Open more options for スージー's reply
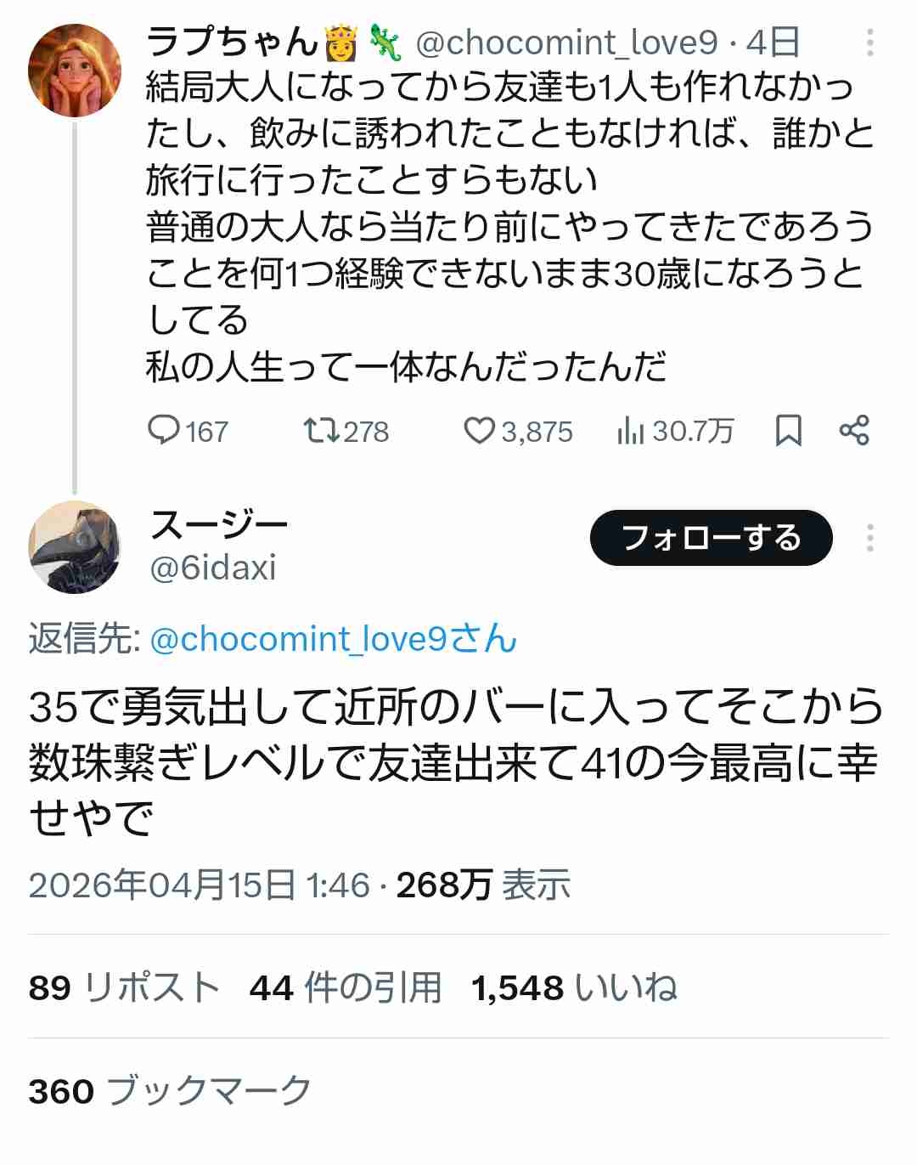917x1165 pixels. 869,538
